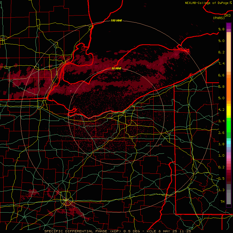The height and width of the screenshot is (233, 233).
Task: Click the "SPECIFIC DIFFERENTIAL PHASE (KDP)" caption
Action: 82,231
